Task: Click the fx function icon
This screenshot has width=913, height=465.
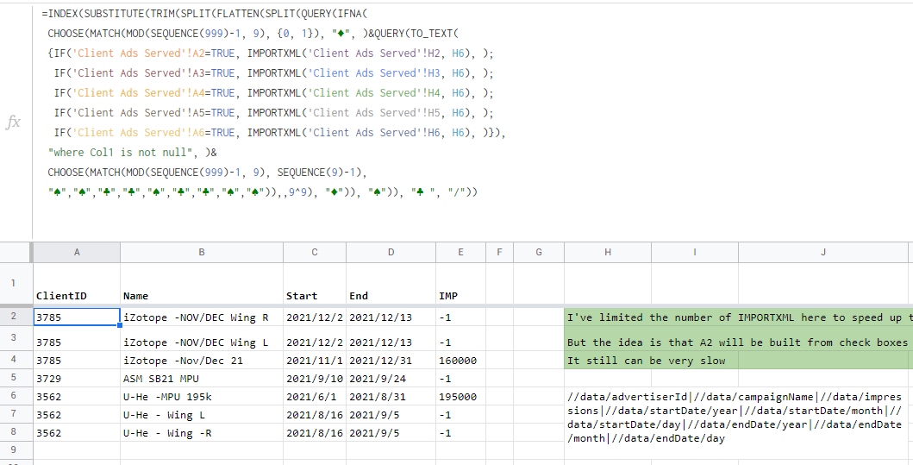Action: click(13, 123)
